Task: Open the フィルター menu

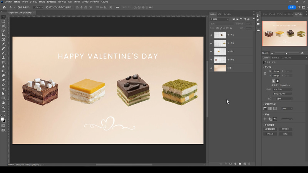Action: [x=61, y=2]
